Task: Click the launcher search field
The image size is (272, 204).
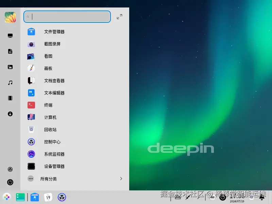Action: pyautogui.click(x=67, y=17)
